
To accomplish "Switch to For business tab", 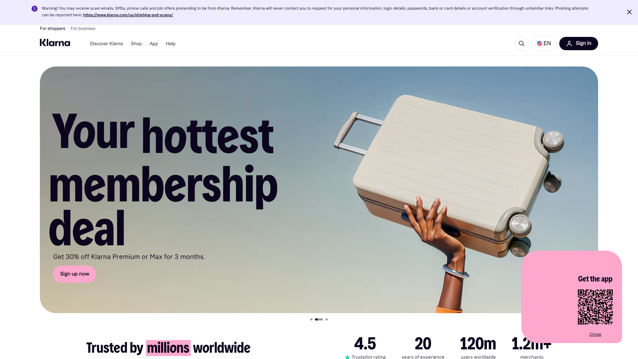I will tap(83, 29).
